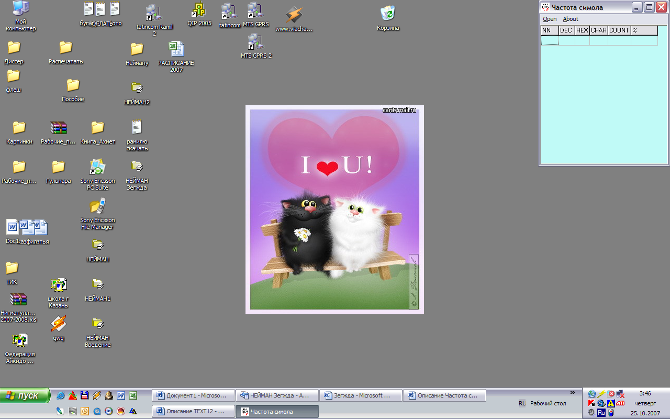Viewport: 670px width, 419px height.
Task: Select the Корзина recycle bin icon
Action: point(388,18)
